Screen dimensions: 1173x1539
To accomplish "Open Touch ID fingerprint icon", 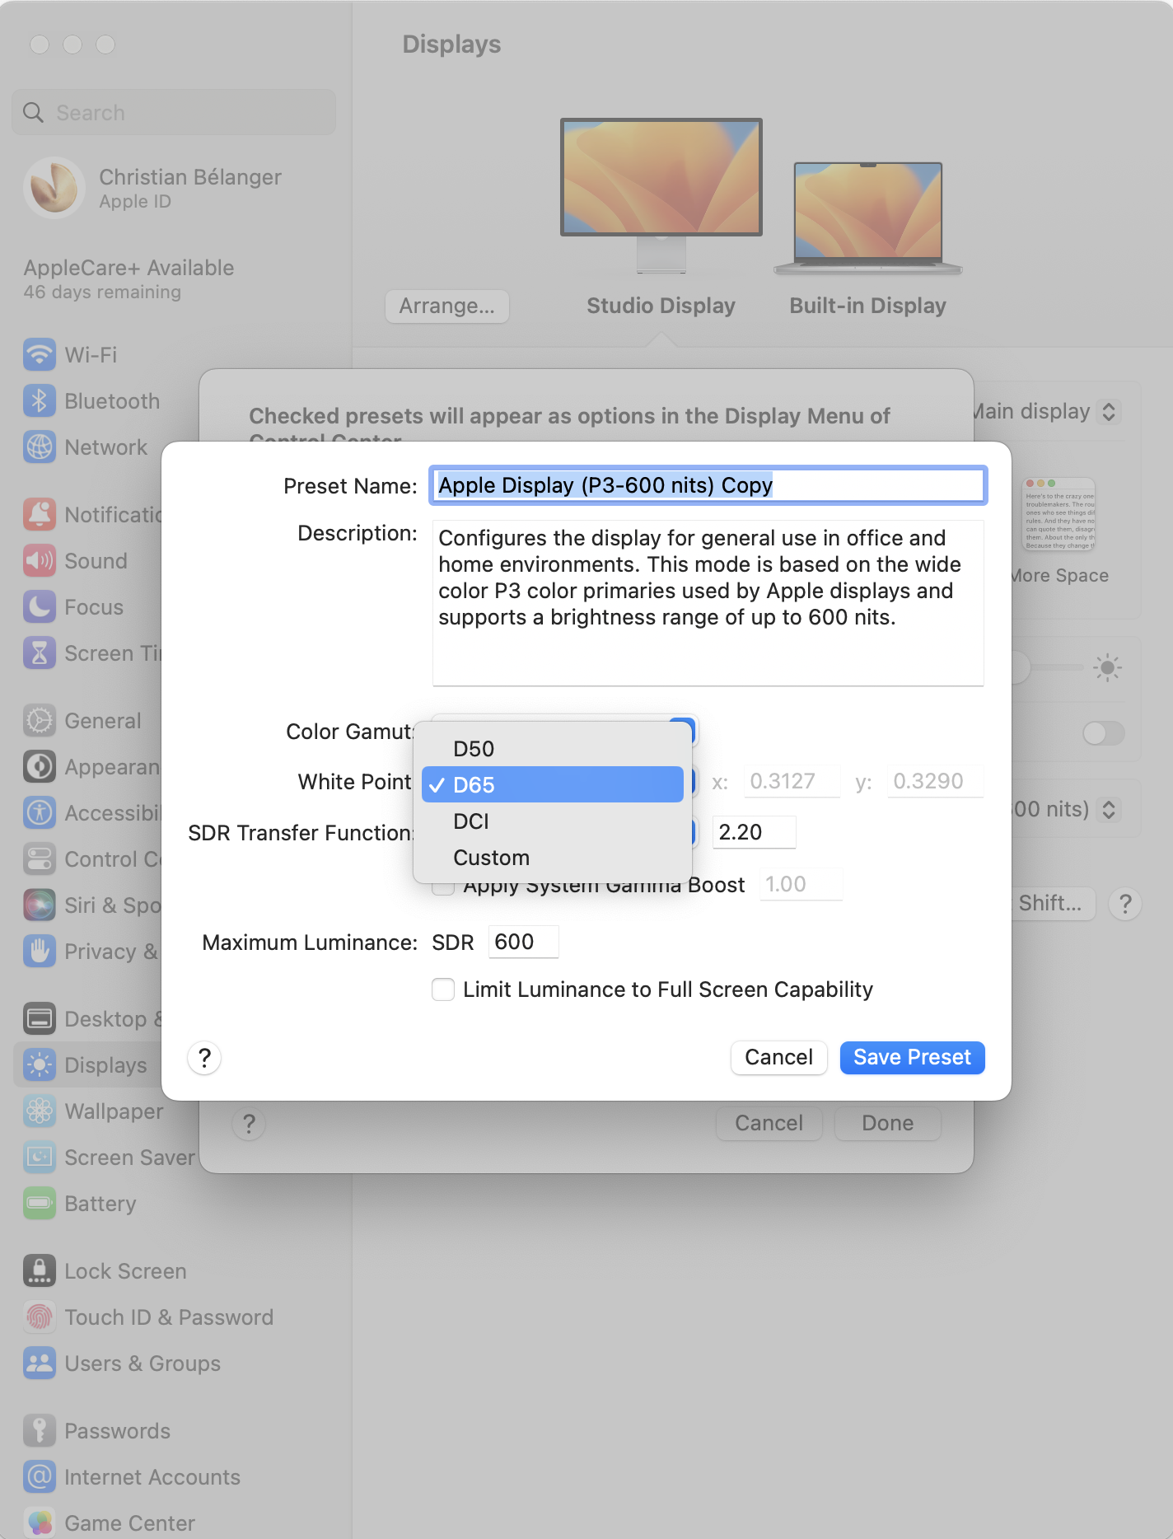I will (40, 1317).
